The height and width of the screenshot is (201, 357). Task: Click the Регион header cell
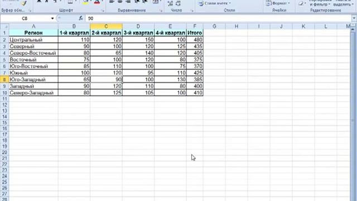pyautogui.click(x=33, y=33)
